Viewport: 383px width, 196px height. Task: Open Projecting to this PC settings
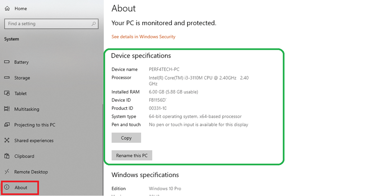pyautogui.click(x=35, y=125)
